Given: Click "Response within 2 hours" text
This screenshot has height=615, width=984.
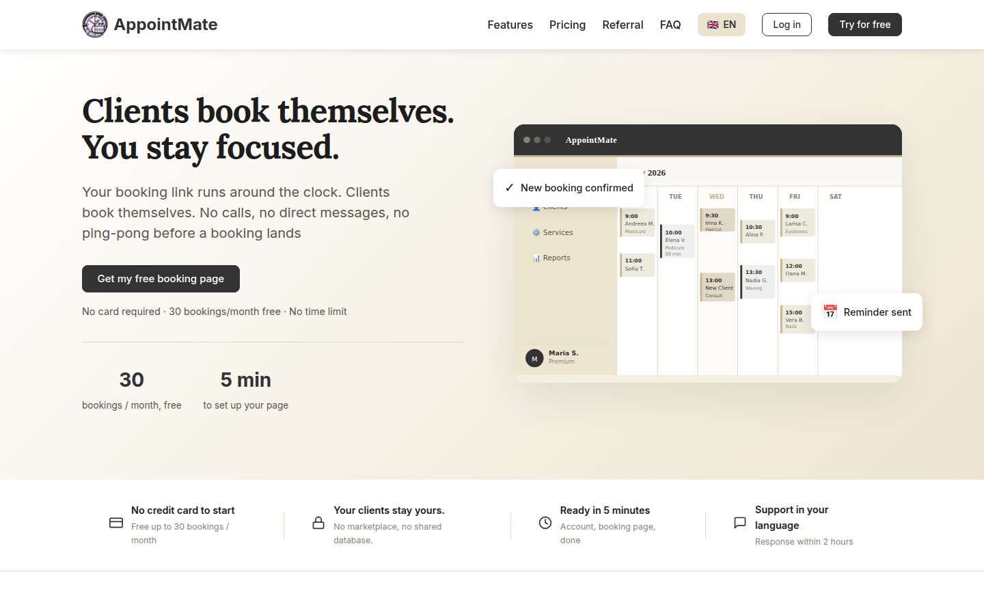Looking at the screenshot, I should pyautogui.click(x=804, y=542).
